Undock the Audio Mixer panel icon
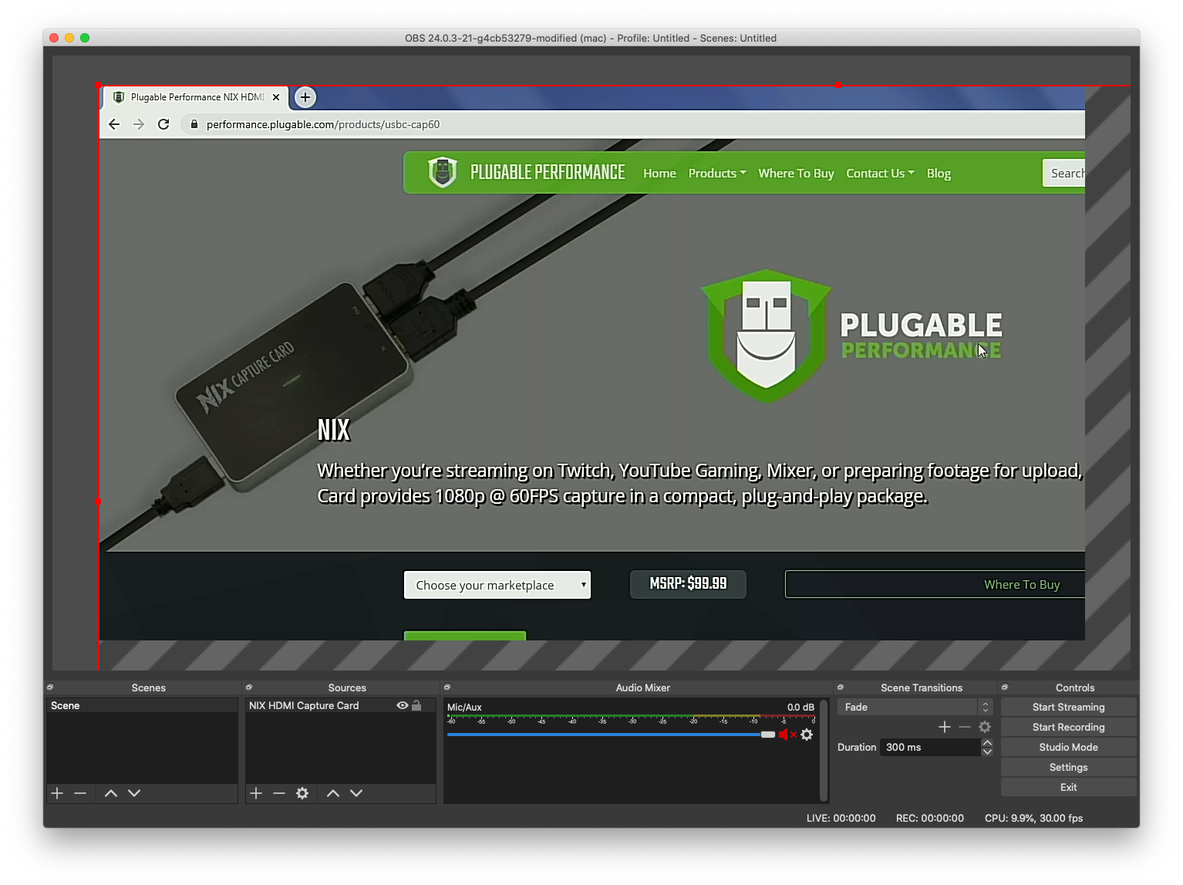Image resolution: width=1183 pixels, height=885 pixels. coord(447,687)
